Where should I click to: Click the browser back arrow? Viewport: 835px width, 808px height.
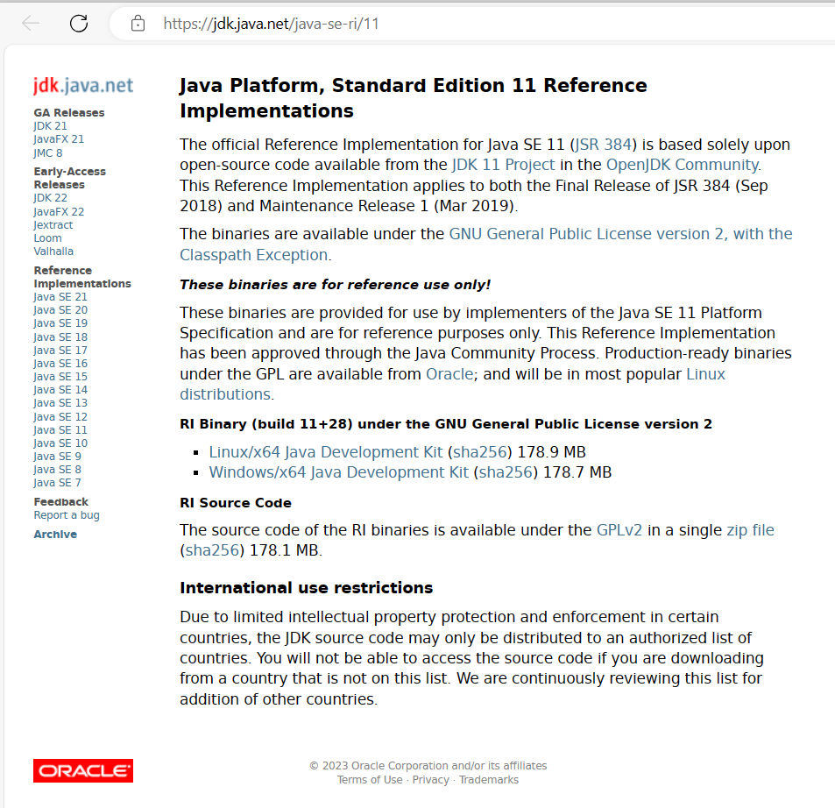coord(31,23)
